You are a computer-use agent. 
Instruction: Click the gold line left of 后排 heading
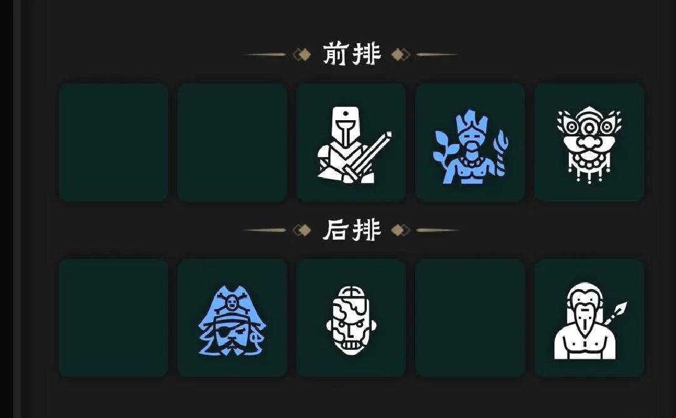point(265,230)
